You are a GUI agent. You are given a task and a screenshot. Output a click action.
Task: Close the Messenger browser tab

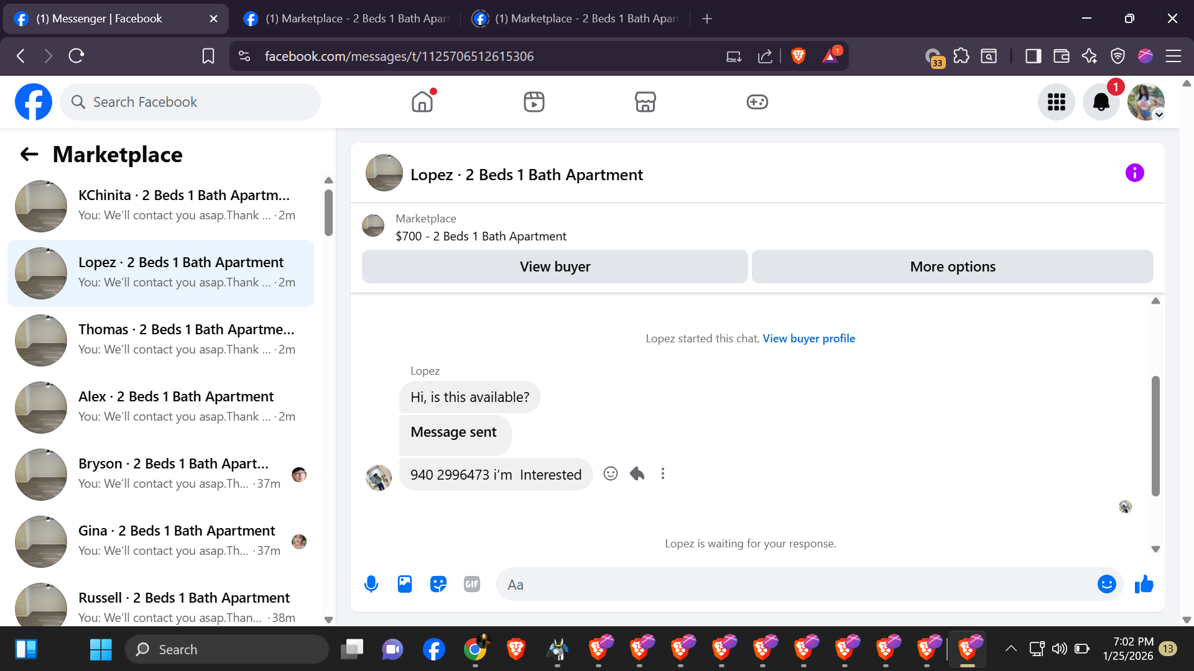click(x=213, y=19)
